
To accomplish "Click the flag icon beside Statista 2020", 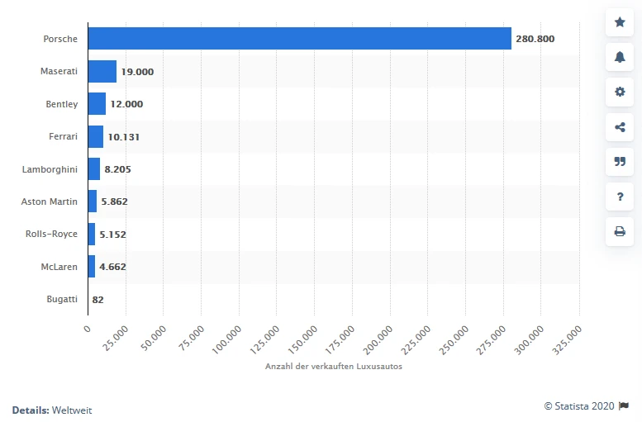I will [x=625, y=405].
